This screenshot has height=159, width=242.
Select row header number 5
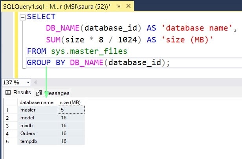click(x=11, y=141)
